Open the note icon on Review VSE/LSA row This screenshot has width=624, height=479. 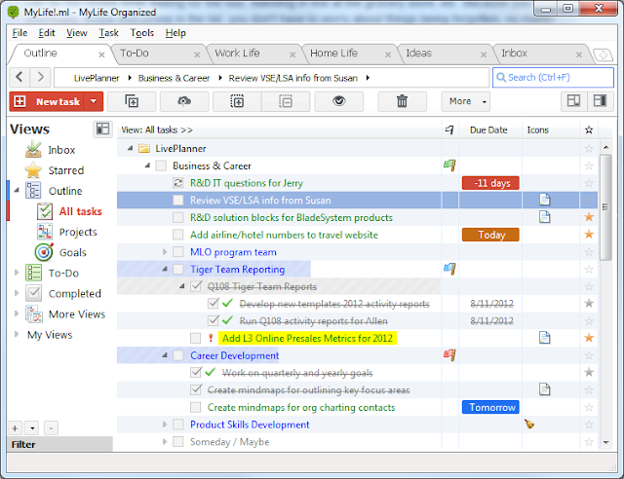pos(544,200)
